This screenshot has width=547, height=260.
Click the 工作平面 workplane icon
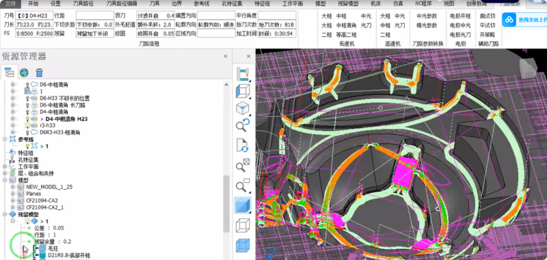coord(12,167)
